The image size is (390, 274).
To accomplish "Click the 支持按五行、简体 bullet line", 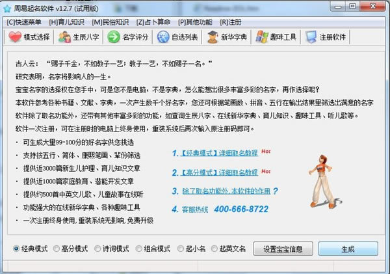I will 82,156.
